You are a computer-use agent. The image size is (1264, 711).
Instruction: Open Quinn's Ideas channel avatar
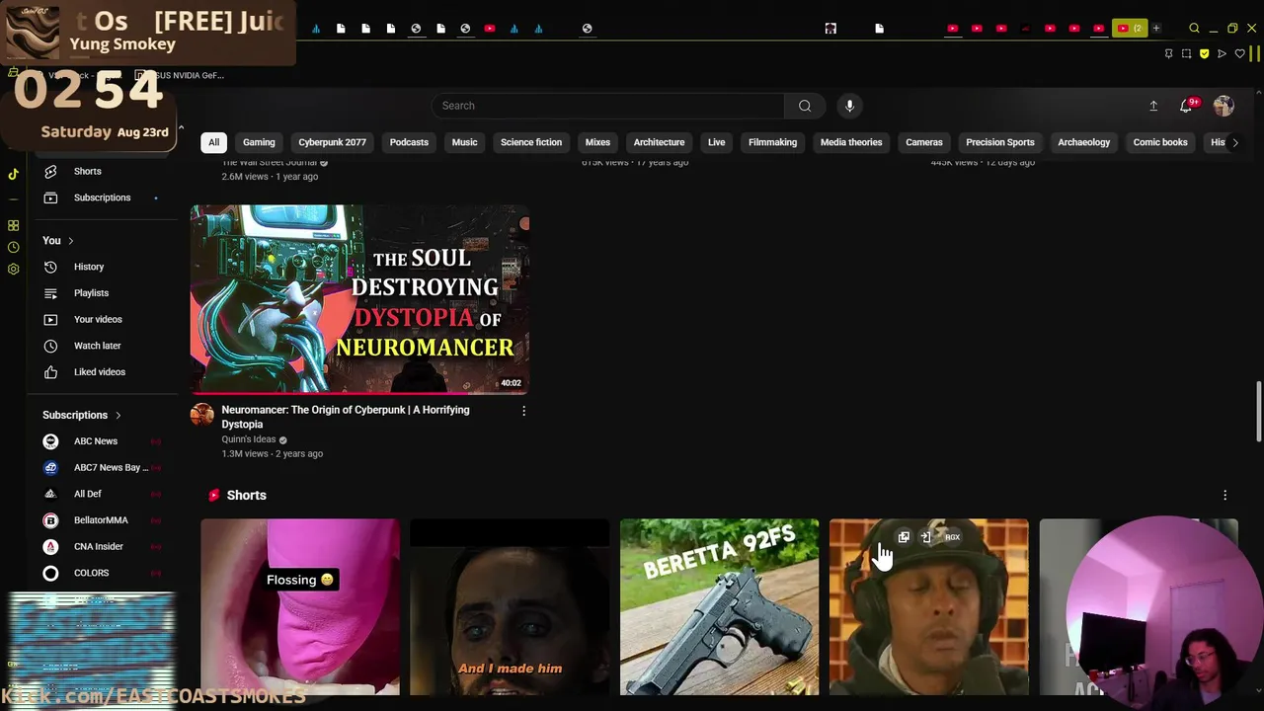click(x=202, y=415)
